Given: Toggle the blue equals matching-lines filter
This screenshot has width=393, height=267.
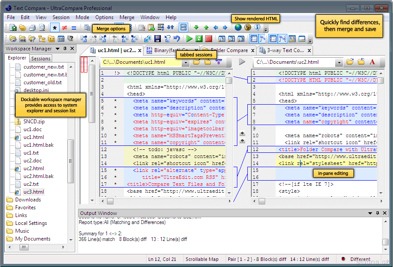Looking at the screenshot, I should click(74, 28).
